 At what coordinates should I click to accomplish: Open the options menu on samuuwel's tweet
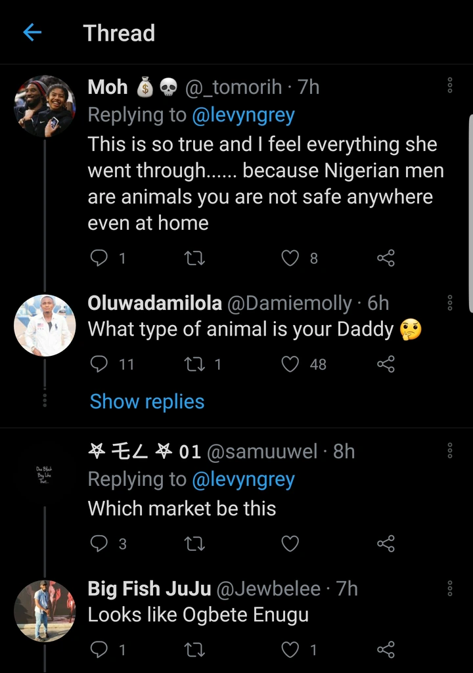450,450
